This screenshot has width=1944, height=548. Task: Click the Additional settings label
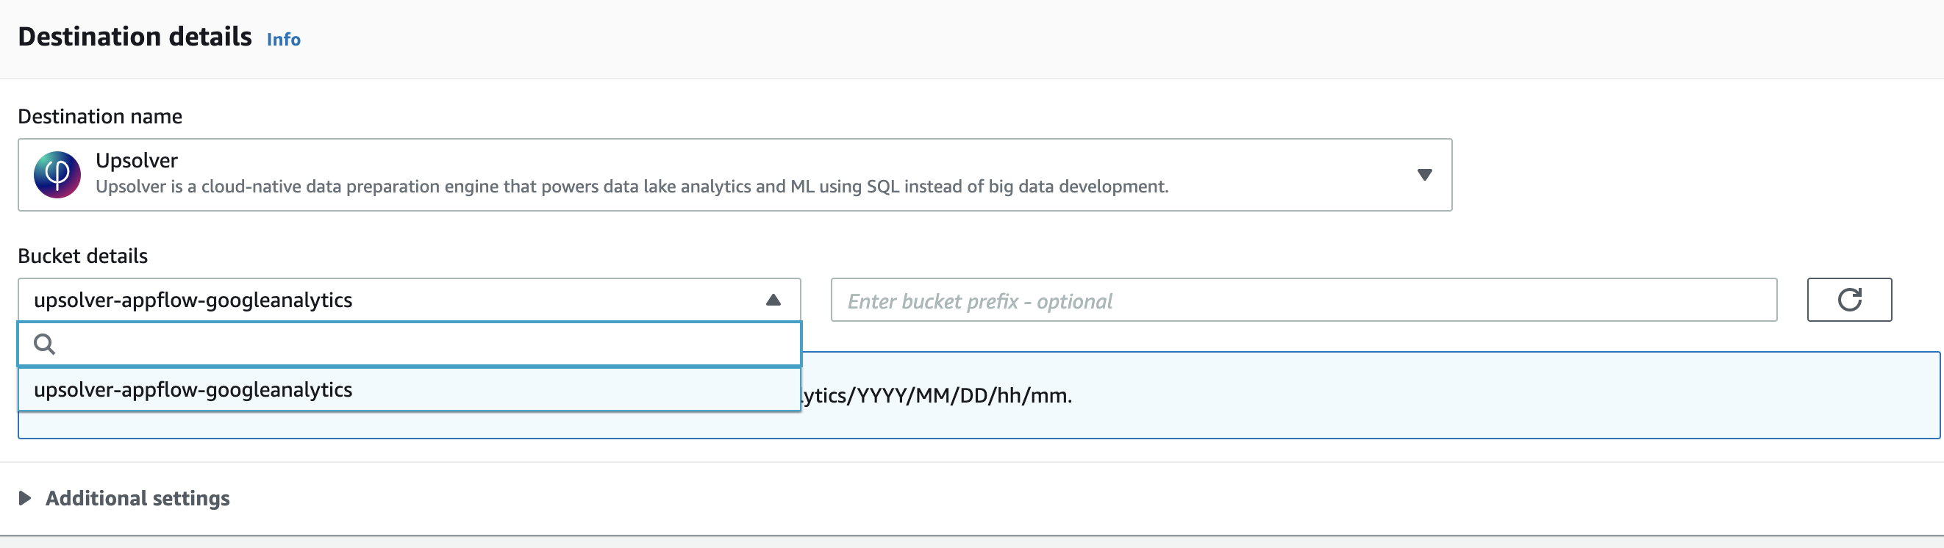(137, 498)
